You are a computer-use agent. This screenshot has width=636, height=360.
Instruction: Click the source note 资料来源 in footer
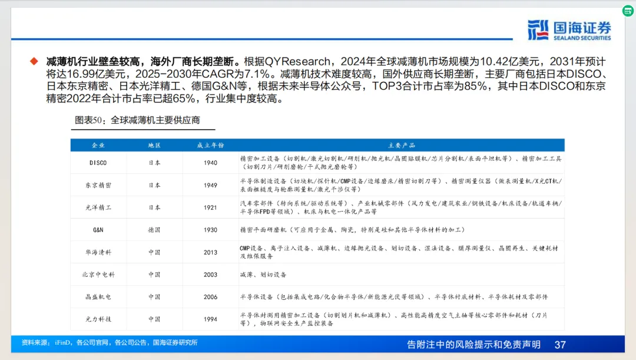[110, 342]
